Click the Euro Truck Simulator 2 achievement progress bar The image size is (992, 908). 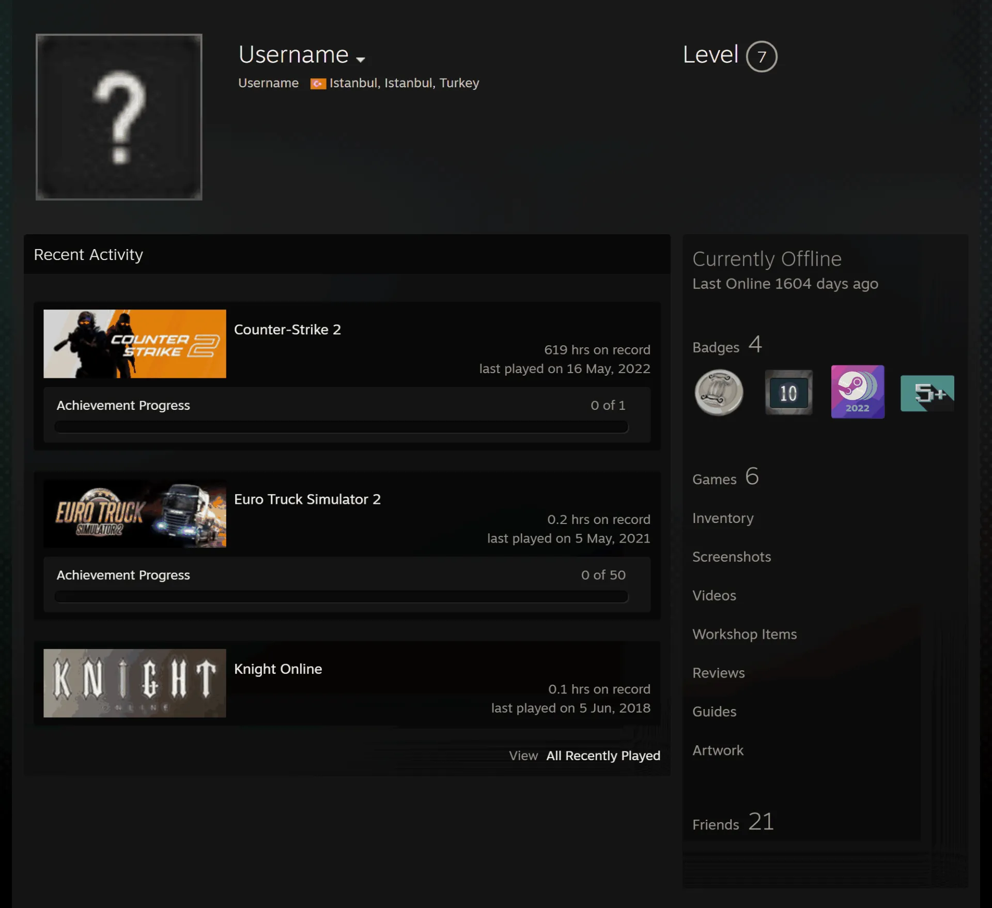[342, 596]
